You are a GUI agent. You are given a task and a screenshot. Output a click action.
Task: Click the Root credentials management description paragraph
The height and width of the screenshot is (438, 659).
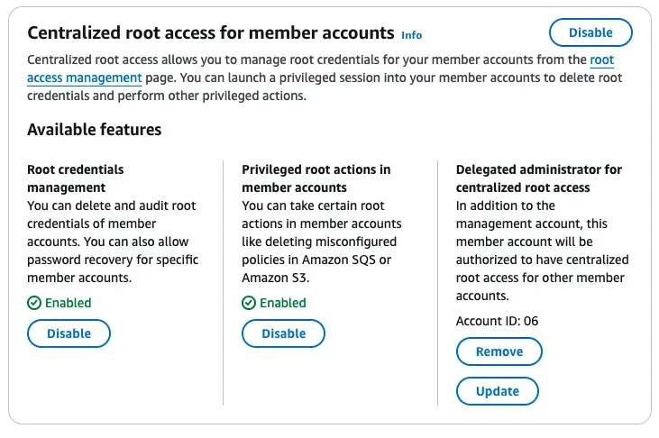(x=113, y=242)
